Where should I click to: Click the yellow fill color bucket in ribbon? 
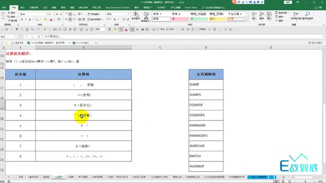click(x=45, y=19)
